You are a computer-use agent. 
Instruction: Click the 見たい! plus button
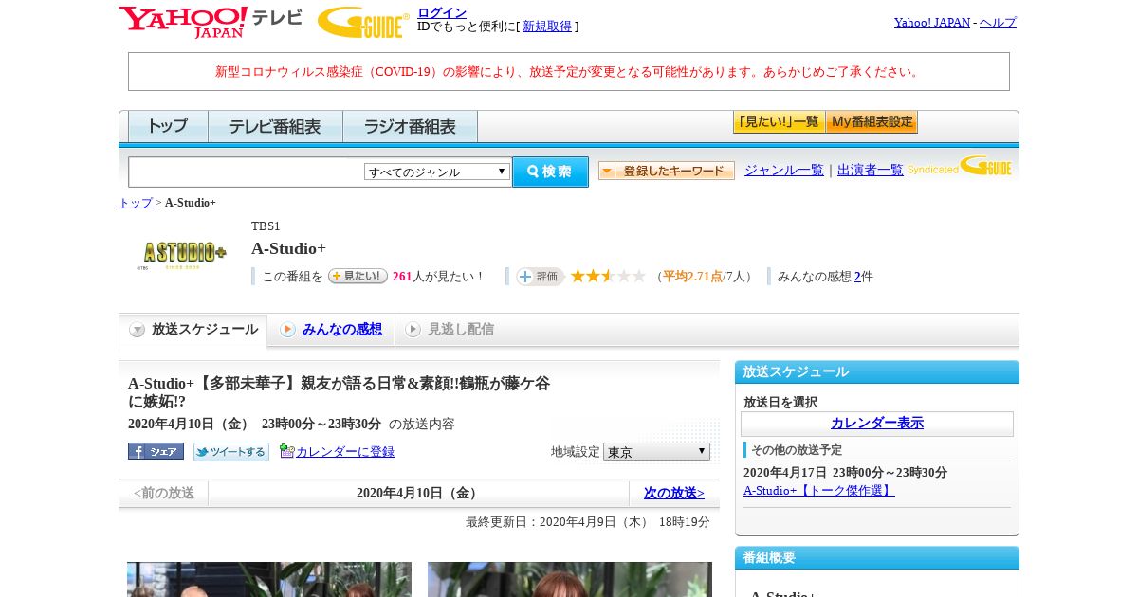pyautogui.click(x=358, y=276)
